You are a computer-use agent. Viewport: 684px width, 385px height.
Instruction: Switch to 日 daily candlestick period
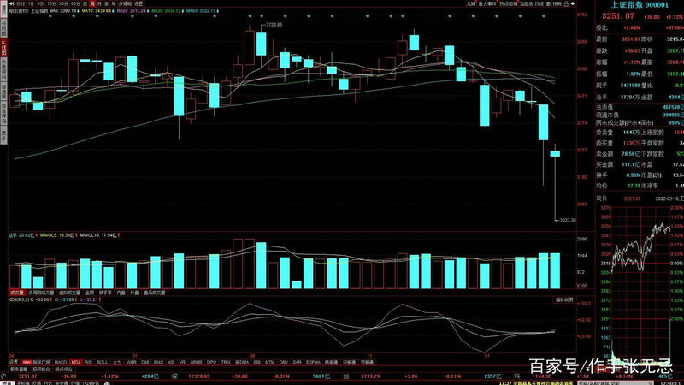pyautogui.click(x=80, y=4)
